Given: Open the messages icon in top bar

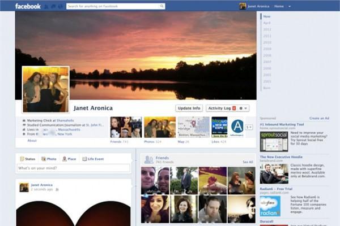Looking at the screenshot, I should (x=53, y=6).
